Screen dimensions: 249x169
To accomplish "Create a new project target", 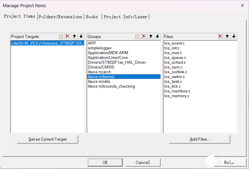I will [61, 36].
